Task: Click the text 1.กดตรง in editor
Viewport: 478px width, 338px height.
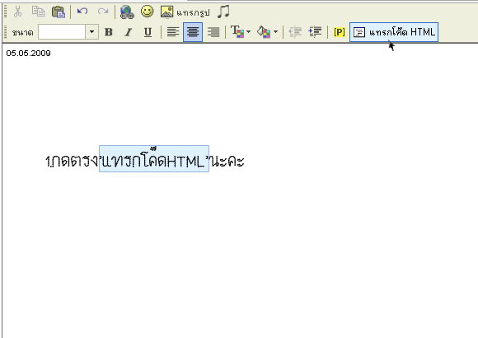Action: pyautogui.click(x=72, y=161)
